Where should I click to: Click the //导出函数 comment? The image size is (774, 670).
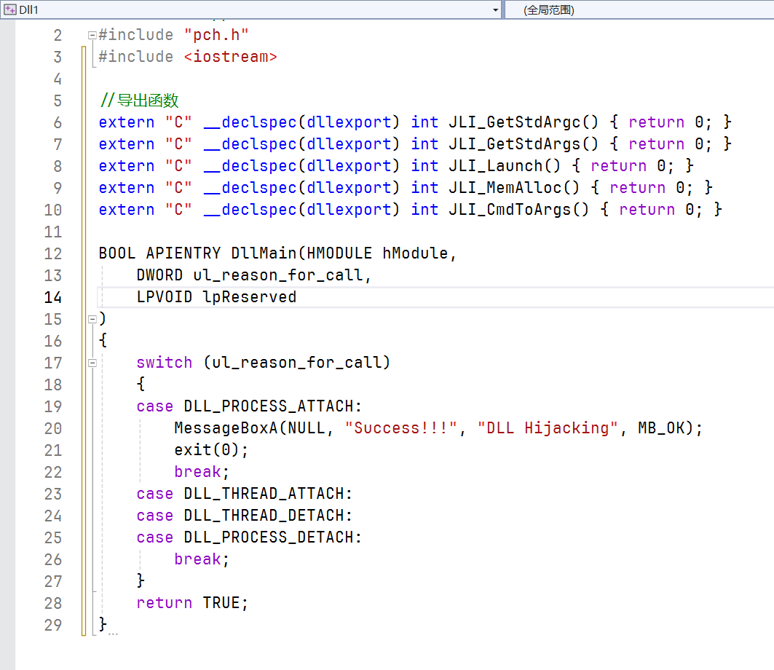138,100
